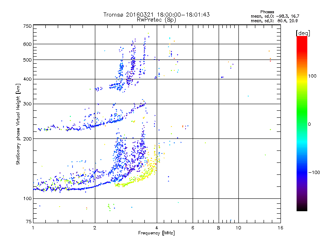
Task: Click the y-axis tick label '200'
Action: tap(27, 139)
